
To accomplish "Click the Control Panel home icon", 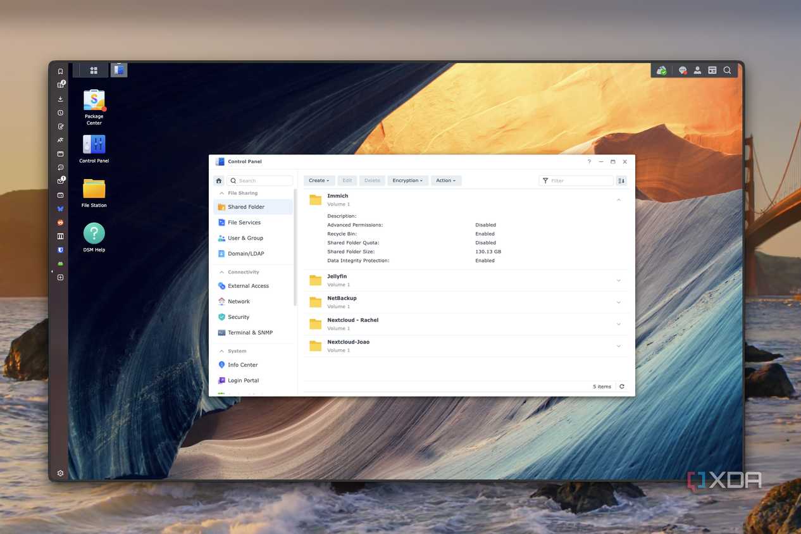I will coord(219,180).
